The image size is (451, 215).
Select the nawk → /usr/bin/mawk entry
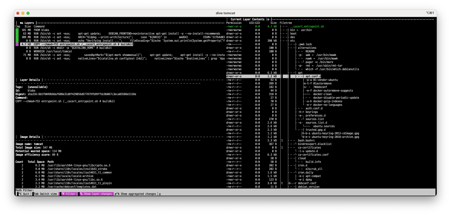click(322, 59)
